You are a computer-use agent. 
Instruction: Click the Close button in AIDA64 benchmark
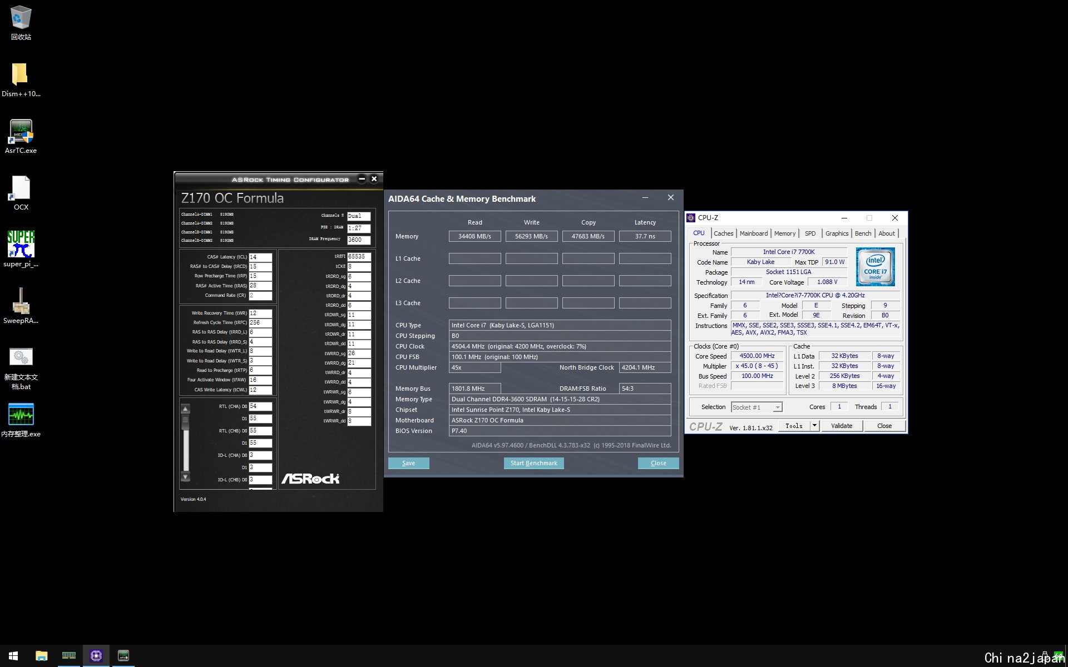658,463
